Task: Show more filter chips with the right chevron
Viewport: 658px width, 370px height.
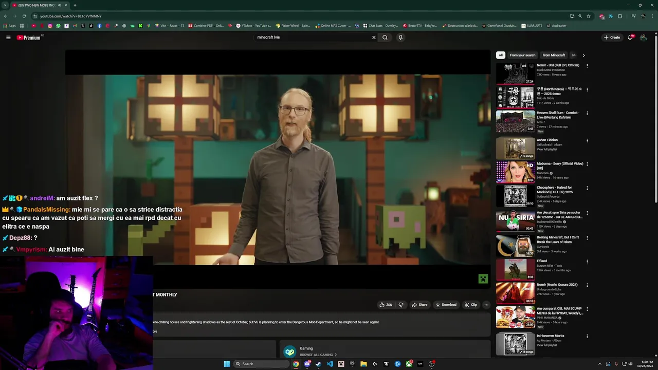Action: click(x=583, y=55)
